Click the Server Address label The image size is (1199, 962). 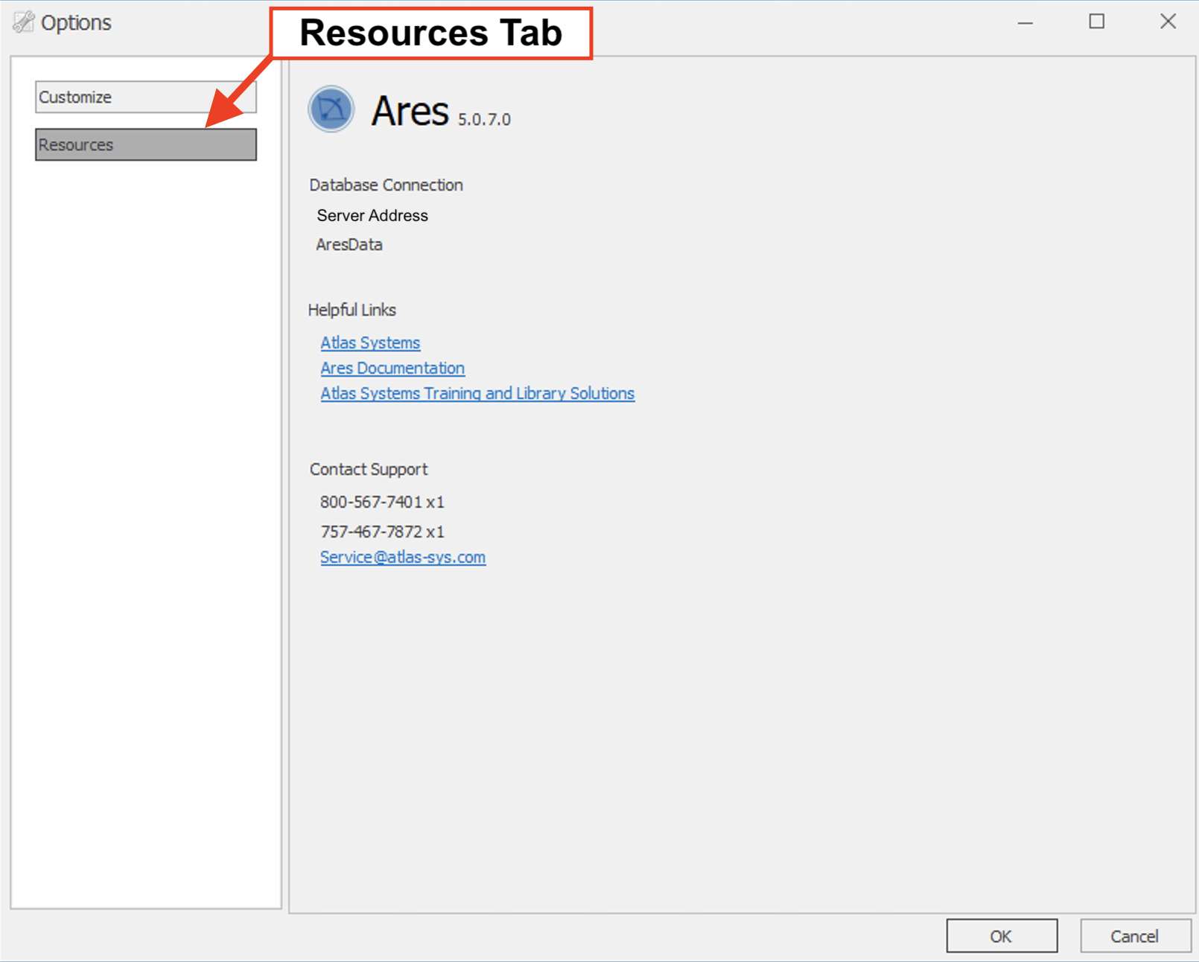pos(372,215)
